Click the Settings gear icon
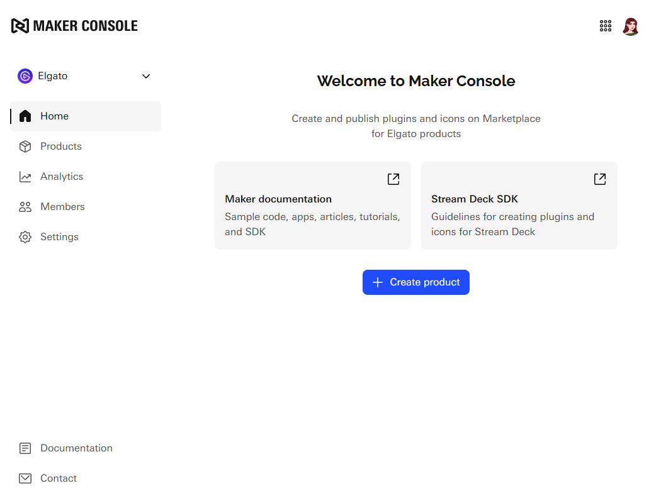Image resolution: width=661 pixels, height=503 pixels. 25,237
